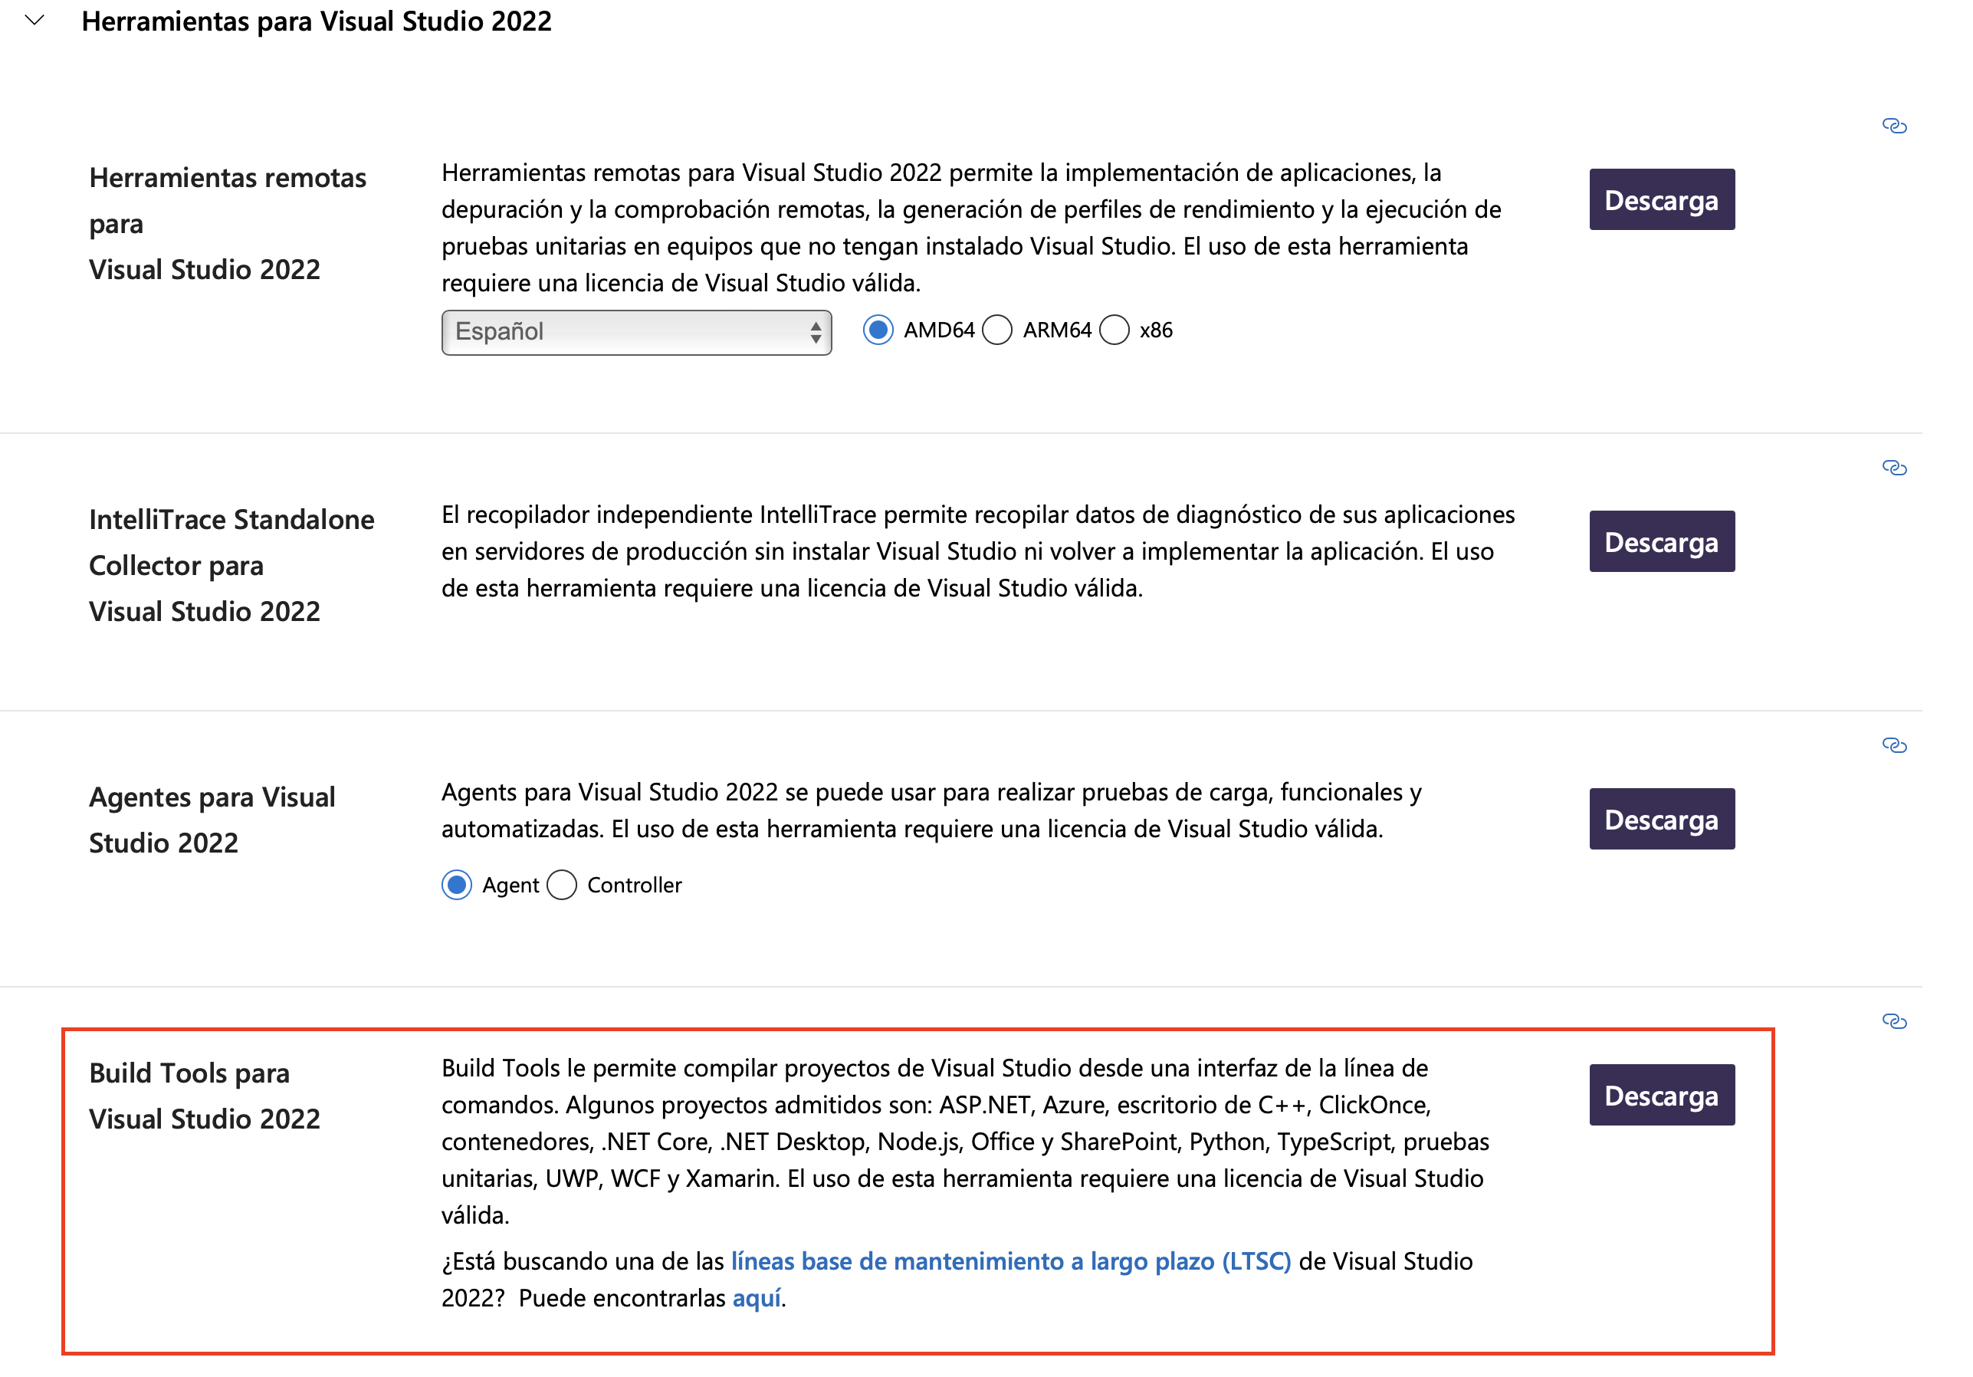Open the líneas base de mantenimiento LTSC link
Image resolution: width=1973 pixels, height=1377 pixels.
click(x=1010, y=1261)
